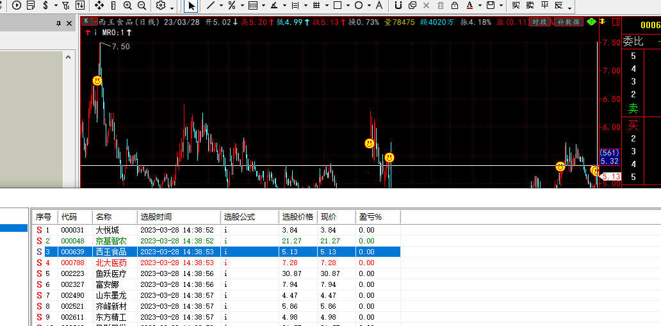The height and width of the screenshot is (326, 661).
Task: Click the 平 close position button
Action: (x=544, y=6)
